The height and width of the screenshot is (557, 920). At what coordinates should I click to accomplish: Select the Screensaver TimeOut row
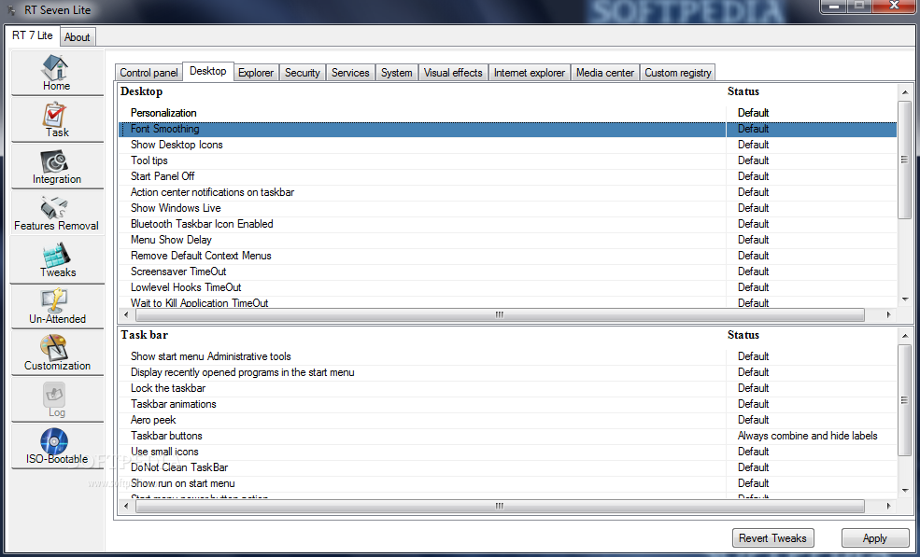pyautogui.click(x=508, y=272)
